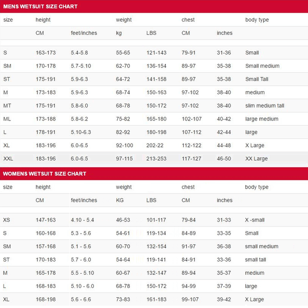This screenshot has height=308, width=308.
Task: Select mens feet/inches value "5.7-5.10"
Action: [x=81, y=66]
